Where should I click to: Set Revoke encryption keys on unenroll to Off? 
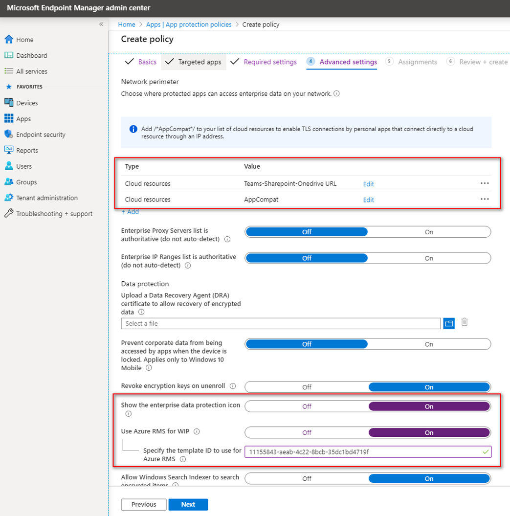click(307, 387)
